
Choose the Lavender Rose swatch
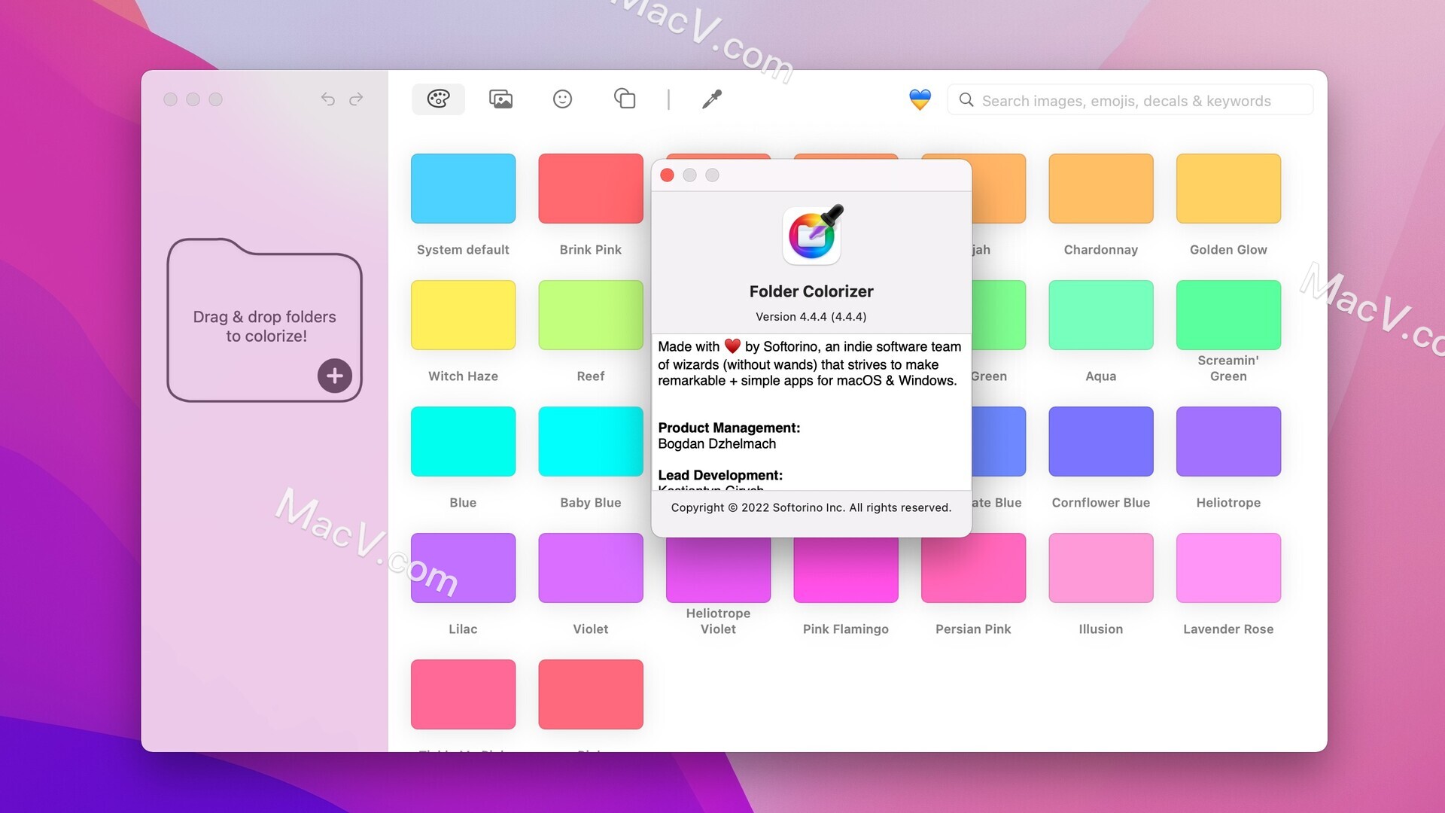point(1228,568)
